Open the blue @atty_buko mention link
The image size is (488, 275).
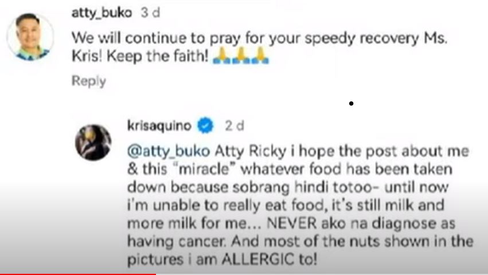(169, 151)
